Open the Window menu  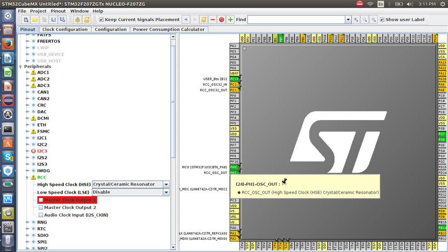pos(79,11)
